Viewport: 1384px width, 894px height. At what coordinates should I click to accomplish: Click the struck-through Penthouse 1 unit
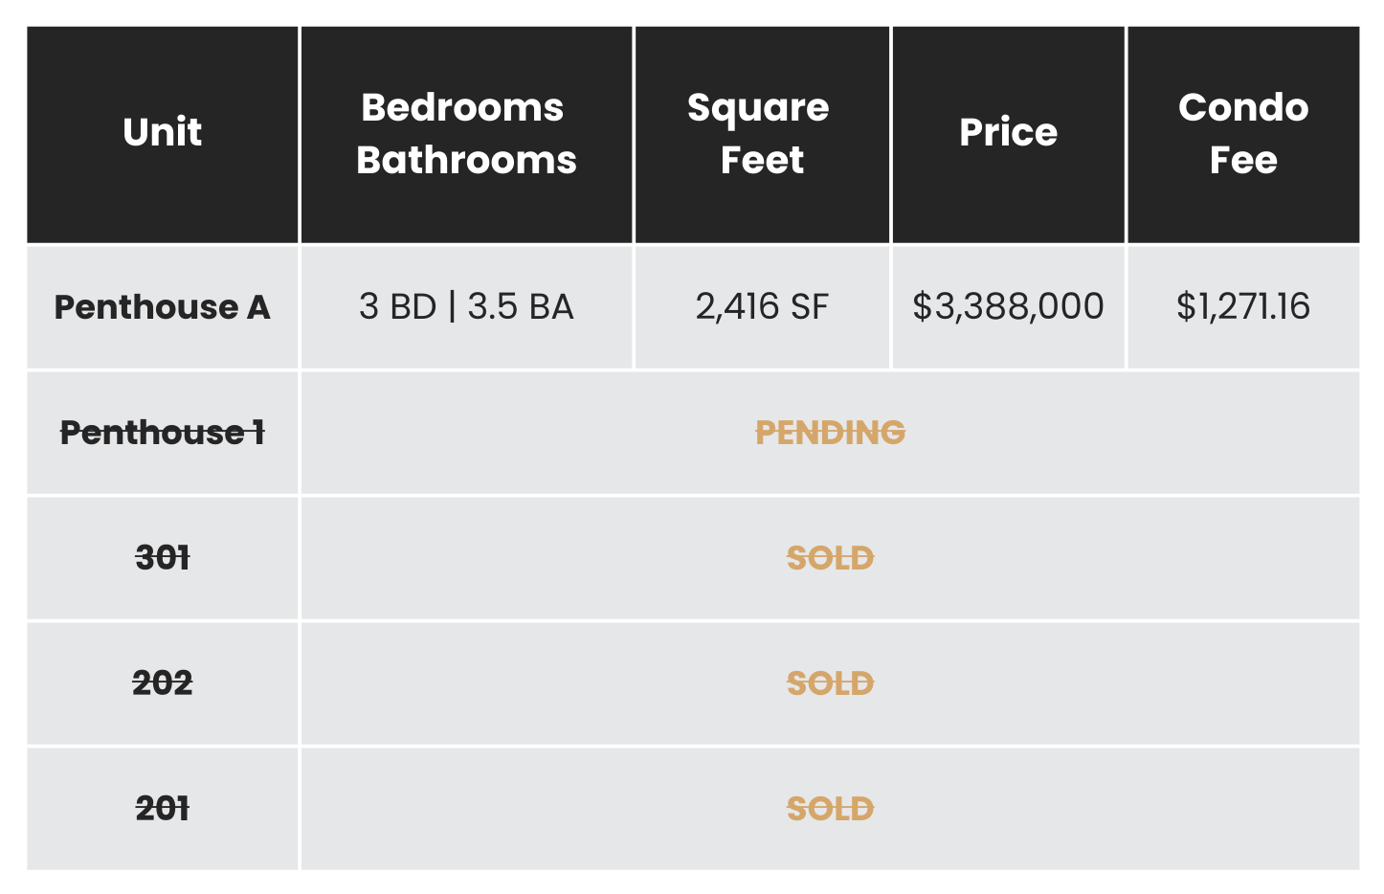pyautogui.click(x=163, y=433)
